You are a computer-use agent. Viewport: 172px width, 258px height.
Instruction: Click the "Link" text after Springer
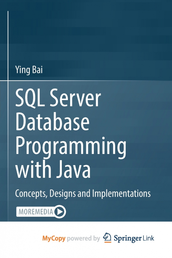point(148,238)
